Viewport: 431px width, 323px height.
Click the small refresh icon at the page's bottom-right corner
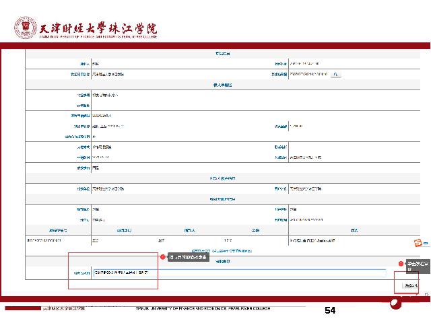click(x=426, y=294)
